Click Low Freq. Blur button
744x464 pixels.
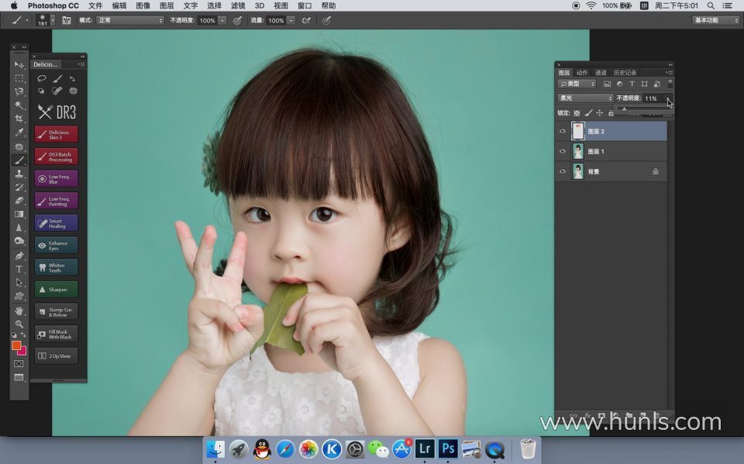coord(57,179)
